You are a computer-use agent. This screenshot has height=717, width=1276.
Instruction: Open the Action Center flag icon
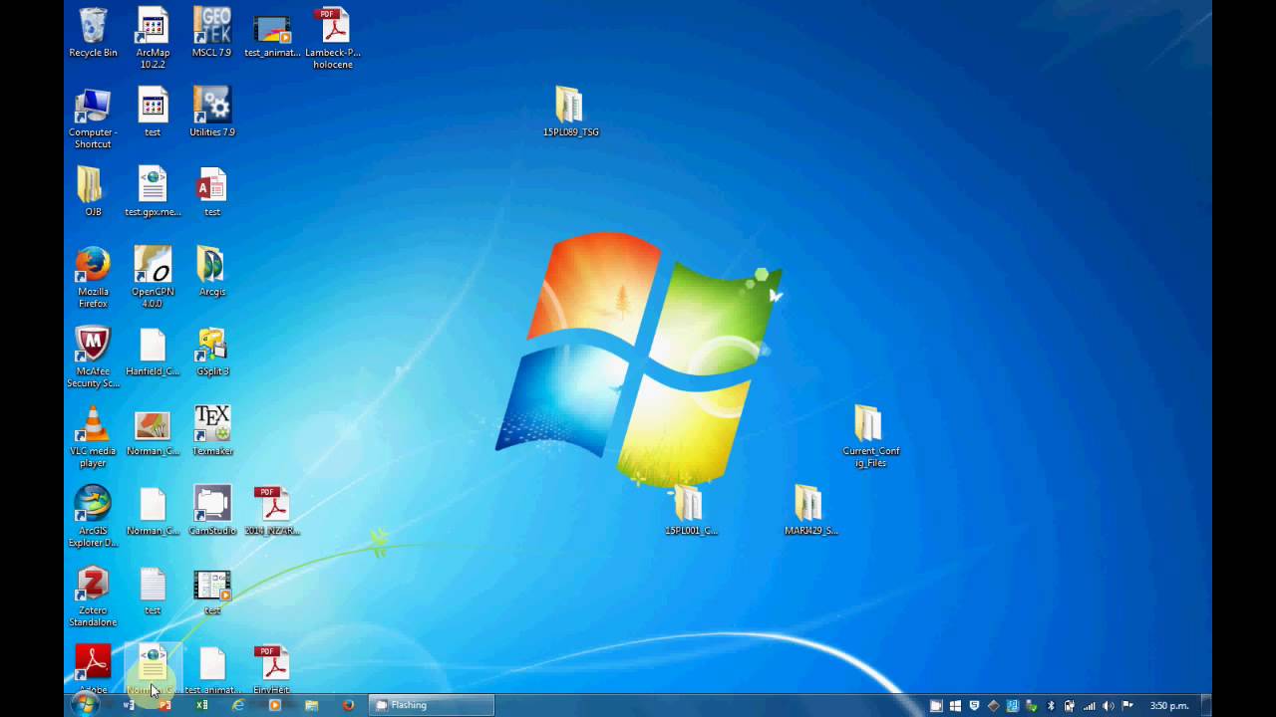(x=1128, y=706)
